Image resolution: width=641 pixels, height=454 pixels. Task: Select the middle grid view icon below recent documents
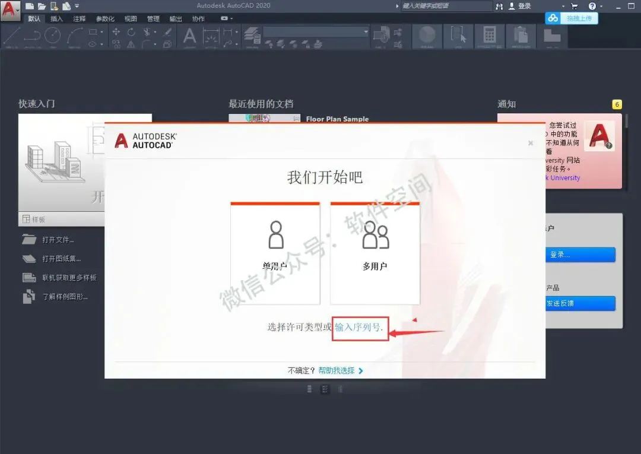pyautogui.click(x=325, y=389)
